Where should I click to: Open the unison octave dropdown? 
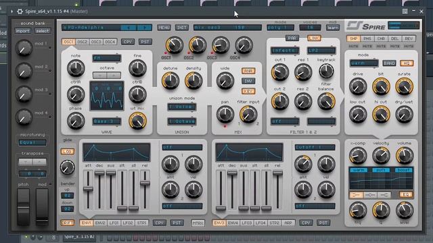(182, 122)
